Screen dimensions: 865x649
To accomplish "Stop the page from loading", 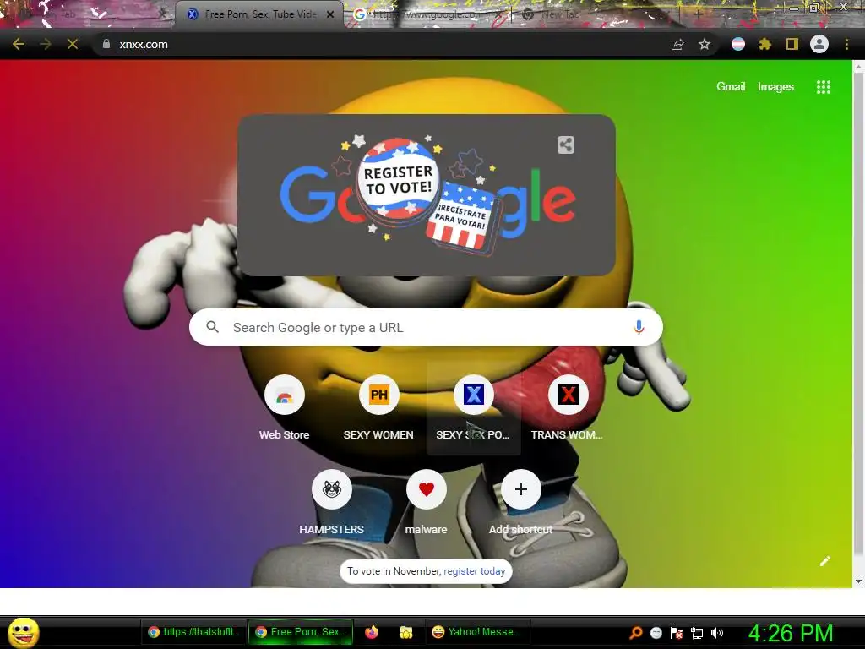I will 73,44.
